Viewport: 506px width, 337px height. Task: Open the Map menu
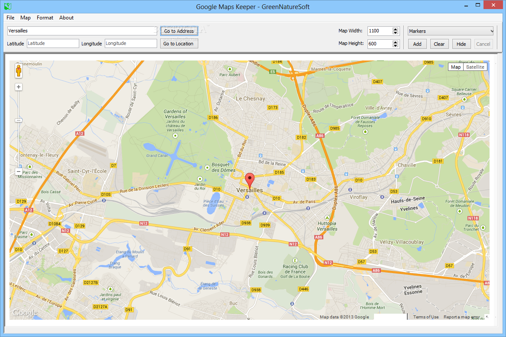[x=26, y=18]
